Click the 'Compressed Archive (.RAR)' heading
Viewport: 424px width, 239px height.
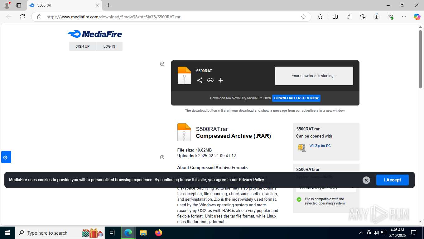tap(234, 136)
